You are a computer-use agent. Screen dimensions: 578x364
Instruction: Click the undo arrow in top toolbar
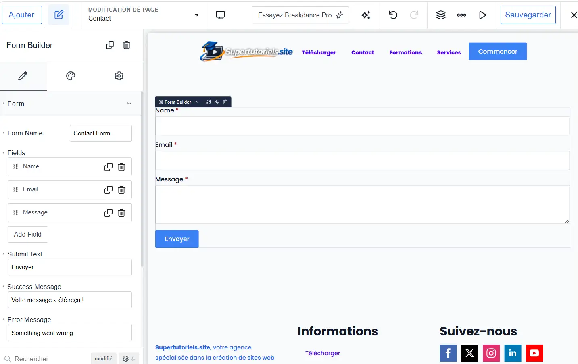(393, 15)
